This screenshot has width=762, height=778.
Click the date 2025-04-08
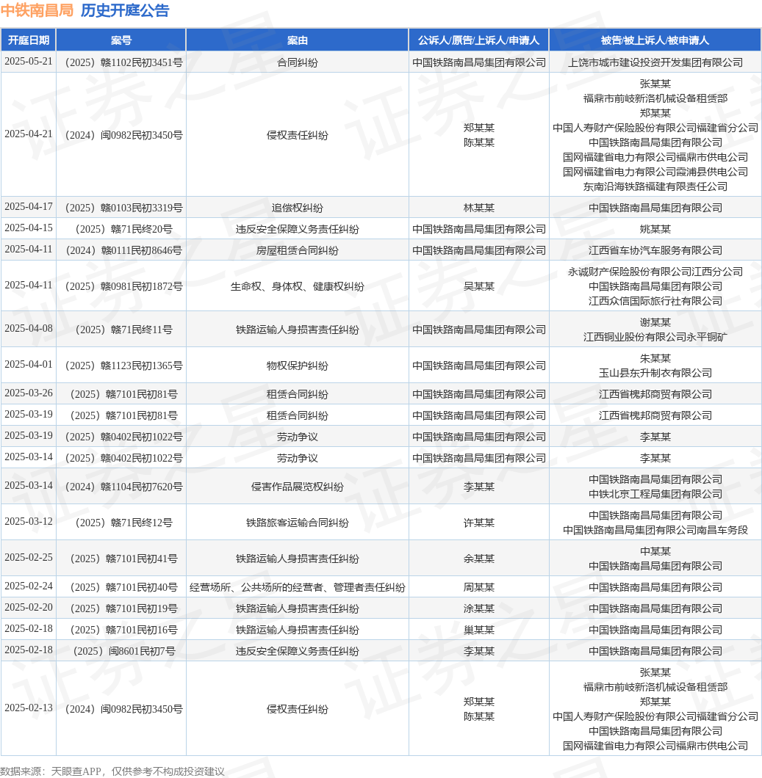point(29,329)
